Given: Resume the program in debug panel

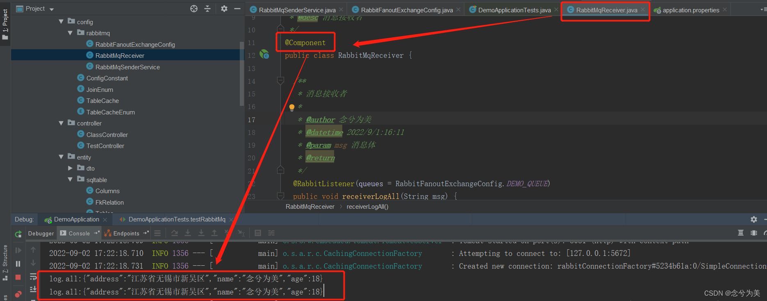Looking at the screenshot, I should click(18, 250).
